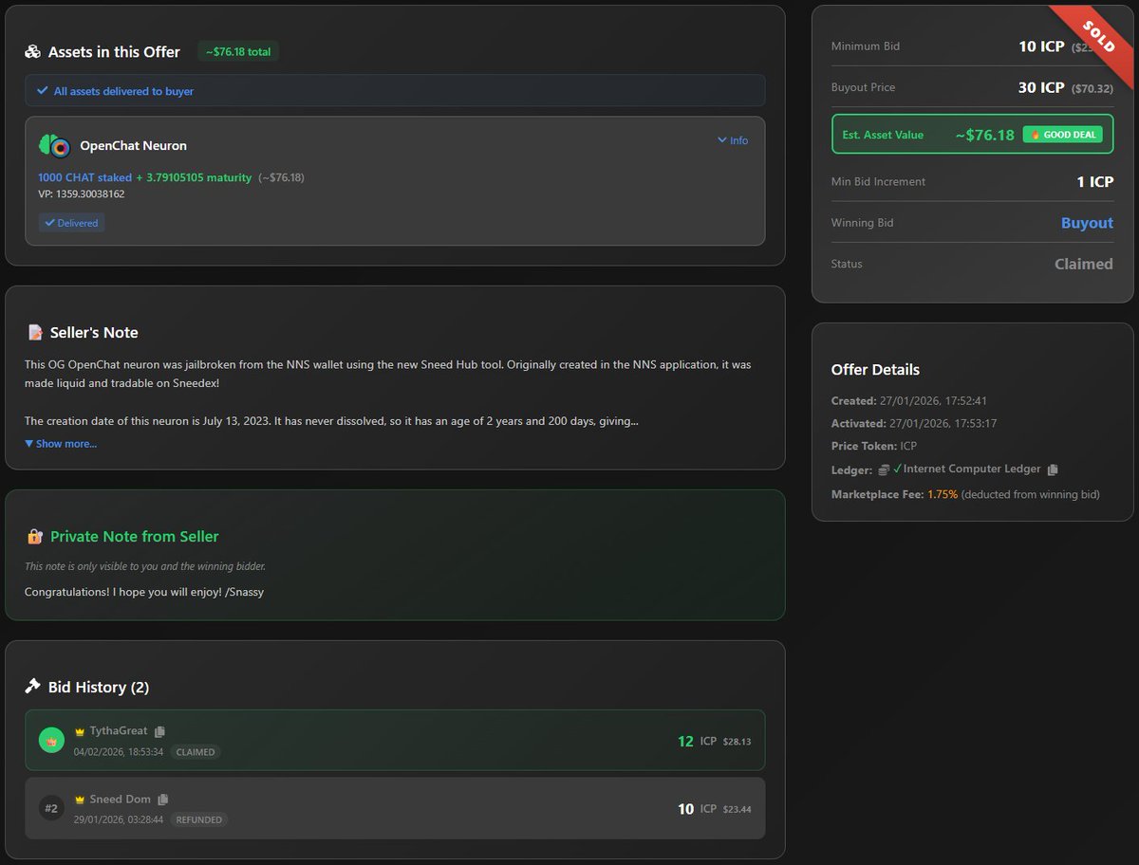Click the Internet Computer Ledger link
Image resolution: width=1139 pixels, height=865 pixels.
(972, 469)
